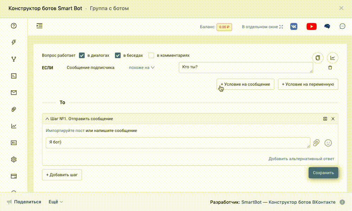Open the branching scenarios sidebar icon

[14, 59]
